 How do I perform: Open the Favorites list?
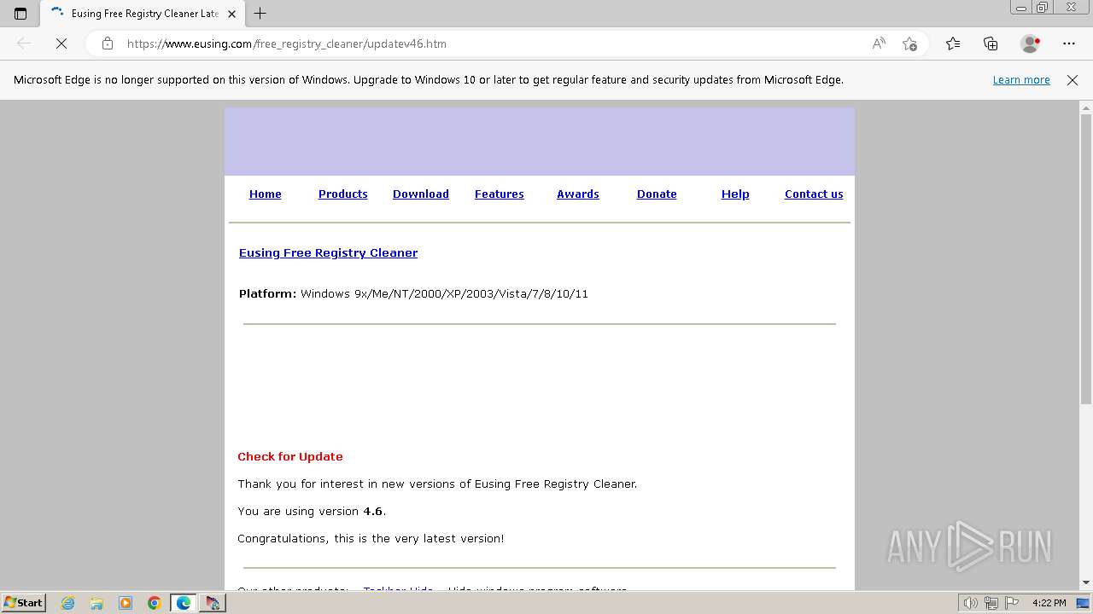pos(953,43)
